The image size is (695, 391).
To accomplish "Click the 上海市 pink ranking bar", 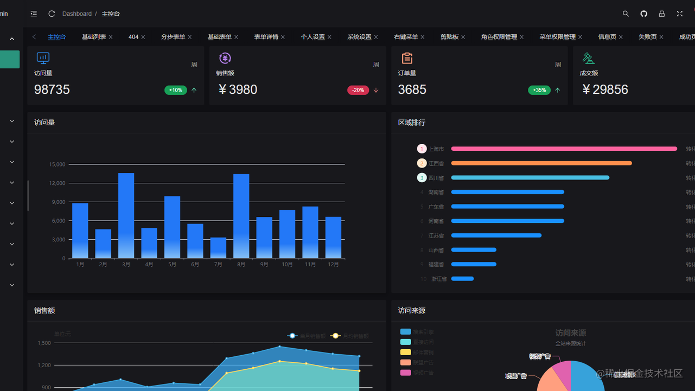I will pos(564,149).
